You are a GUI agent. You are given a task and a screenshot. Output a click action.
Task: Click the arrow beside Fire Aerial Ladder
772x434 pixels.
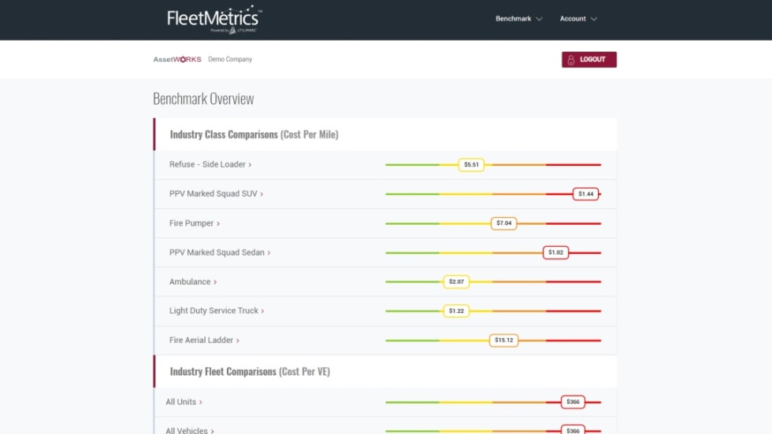point(238,341)
